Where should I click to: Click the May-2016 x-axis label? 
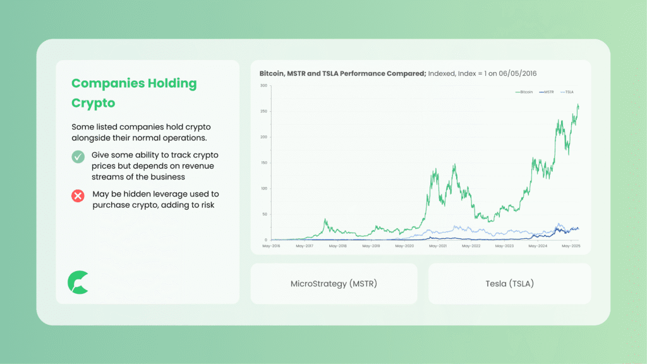271,246
